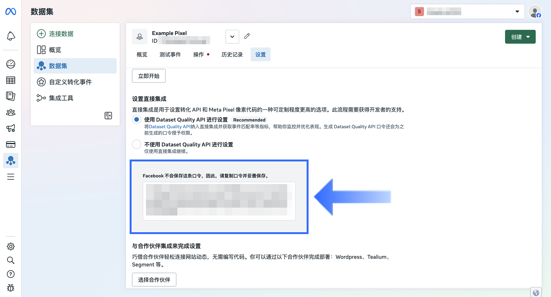Click the 数据集 page title
Image resolution: width=551 pixels, height=297 pixels.
42,12
